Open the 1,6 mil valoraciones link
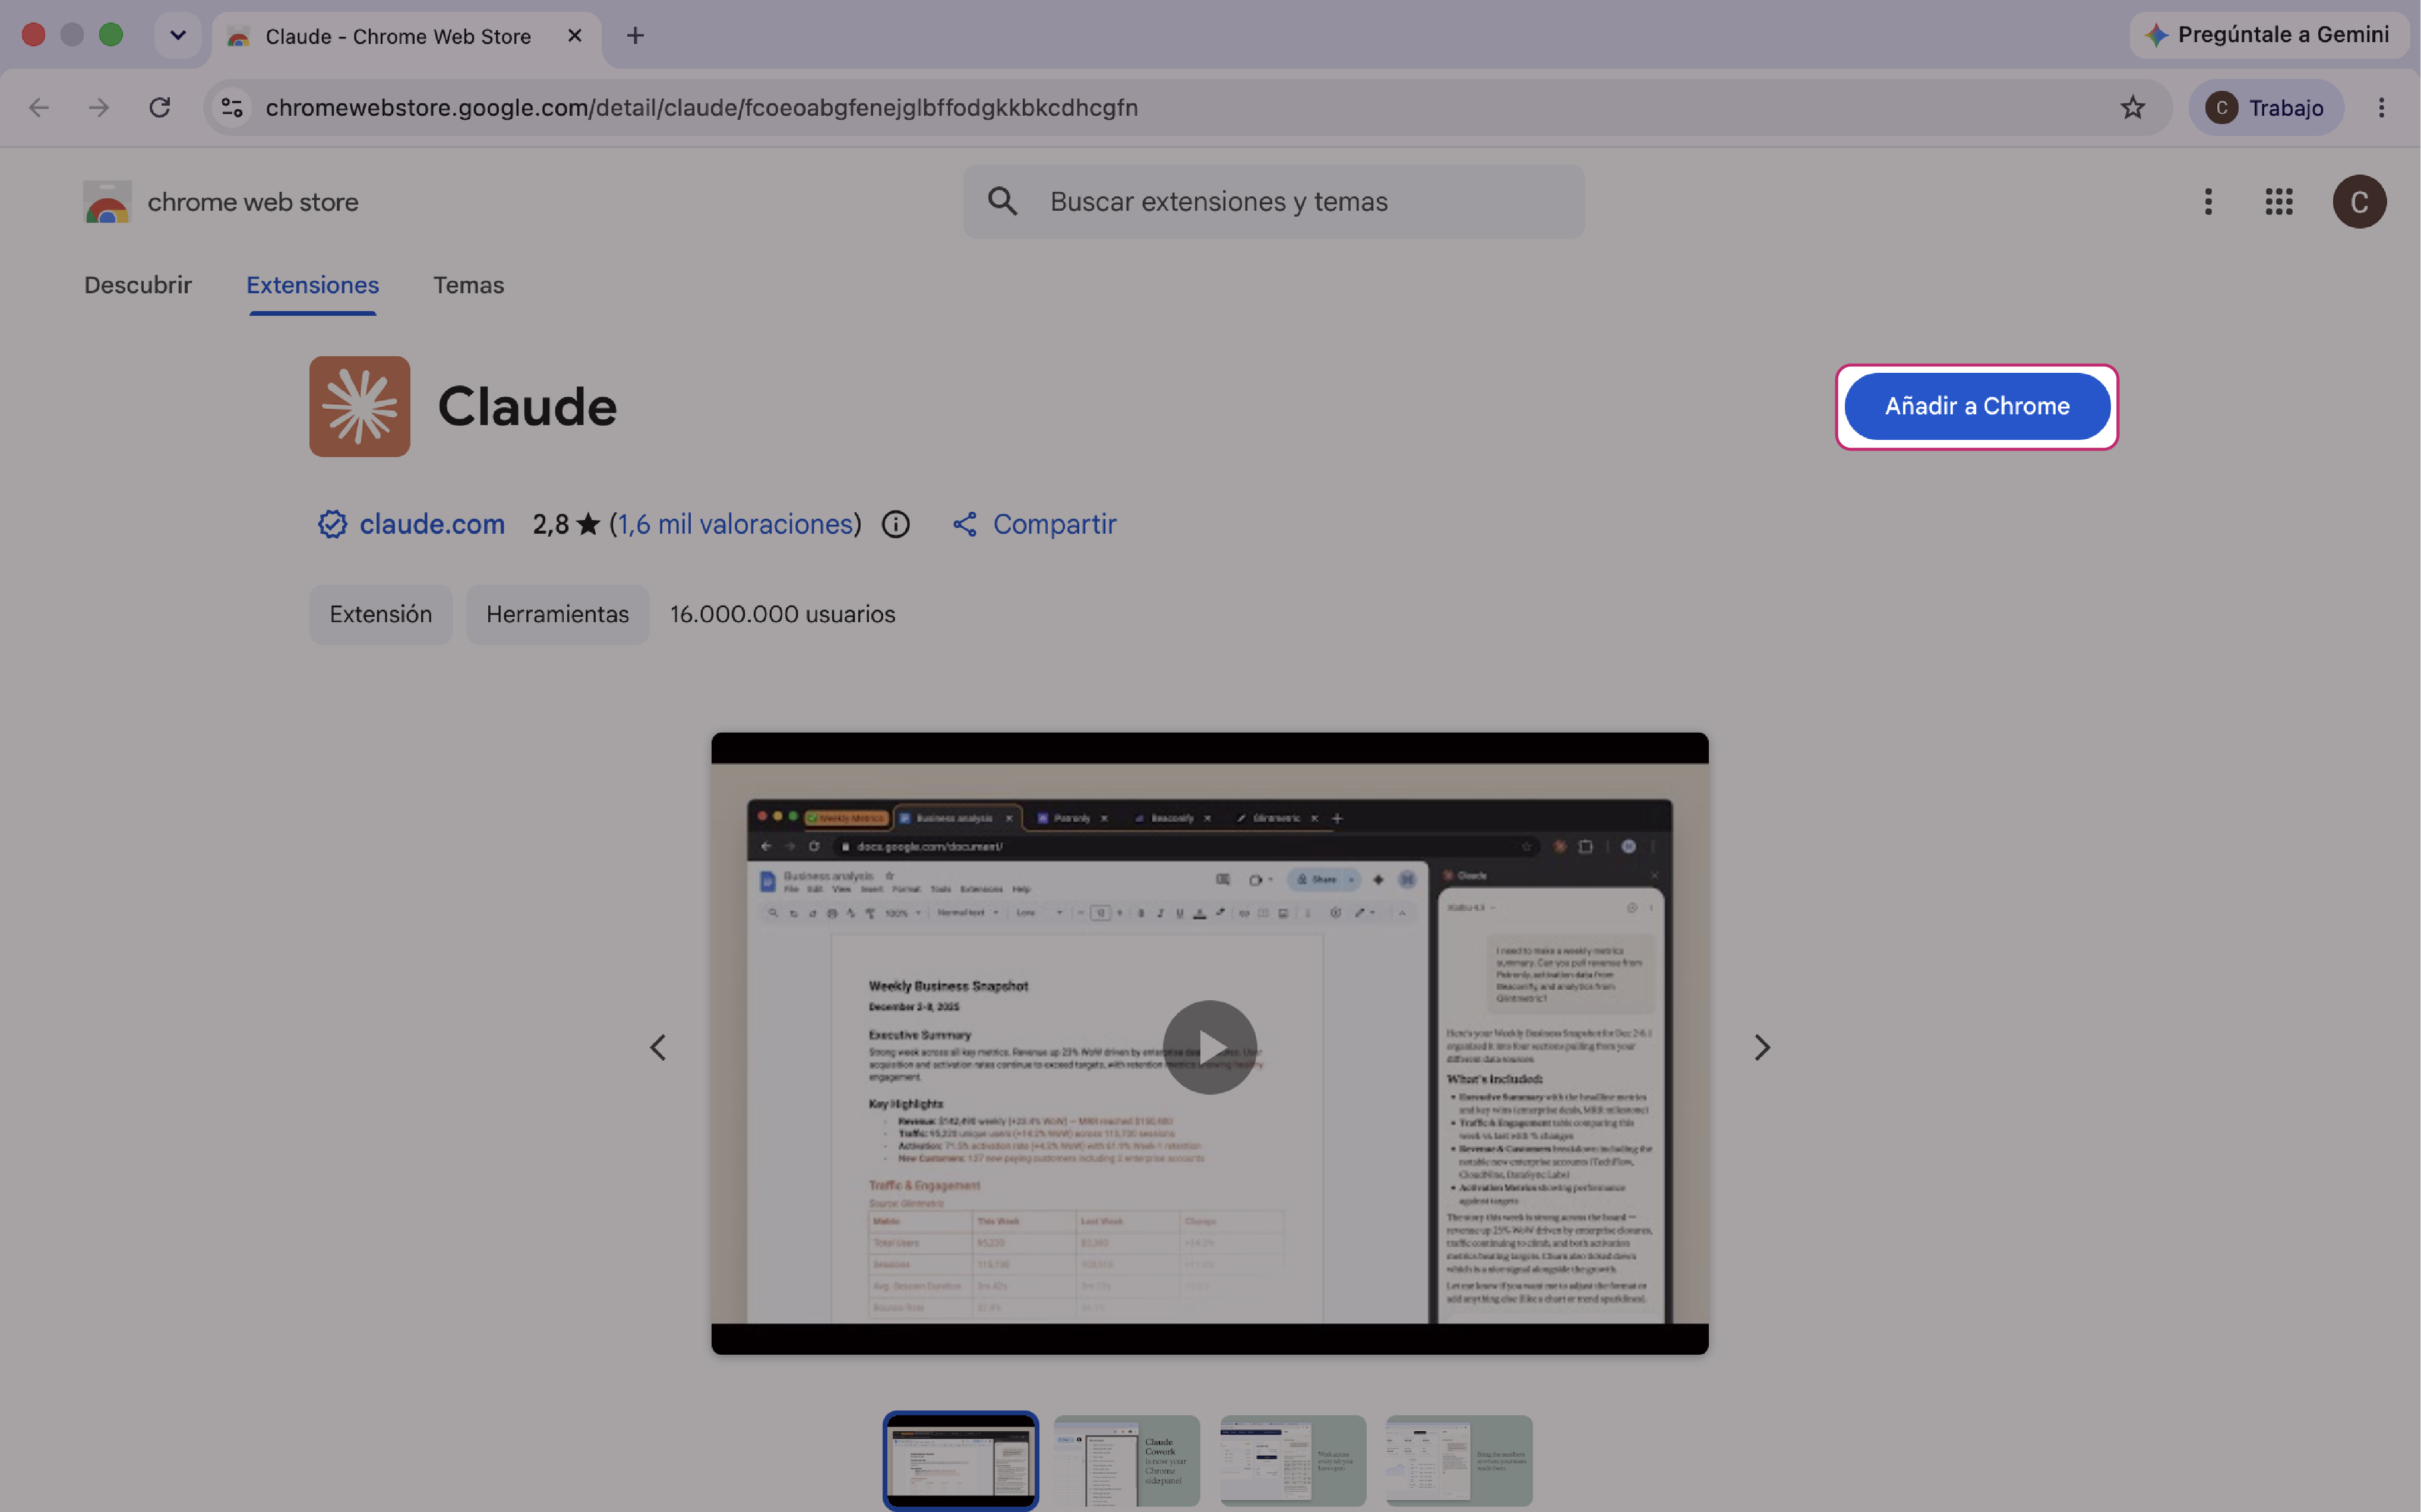This screenshot has height=1512, width=2421. (735, 524)
